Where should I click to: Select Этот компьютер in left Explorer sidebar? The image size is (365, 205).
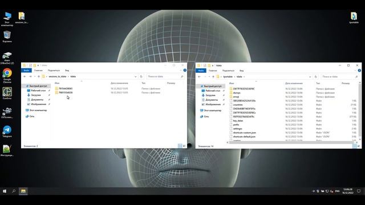pos(38,110)
